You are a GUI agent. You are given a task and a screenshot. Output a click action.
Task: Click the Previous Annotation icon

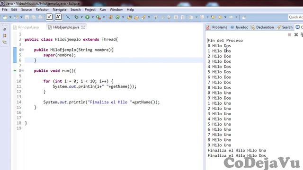(x=202, y=17)
